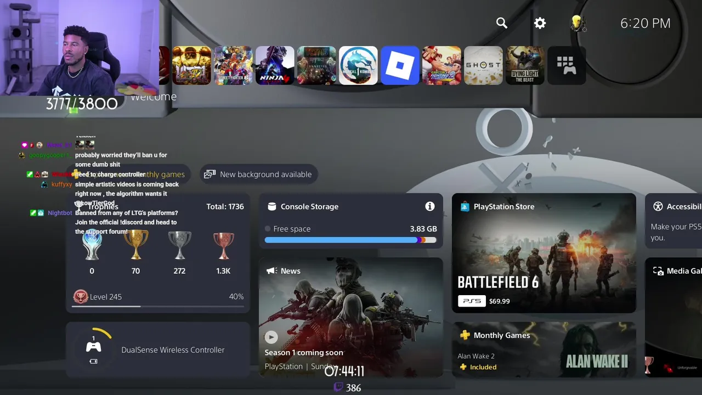This screenshot has height=395, width=702.
Task: Select the Mortal Kombat 1 game tile
Action: [358, 65]
